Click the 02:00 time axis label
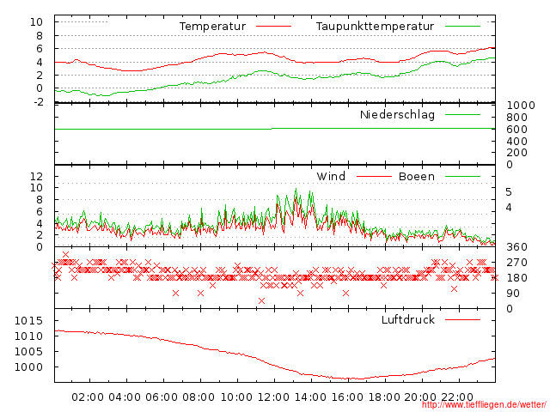Screen dimensions: 550x412 coord(88,397)
